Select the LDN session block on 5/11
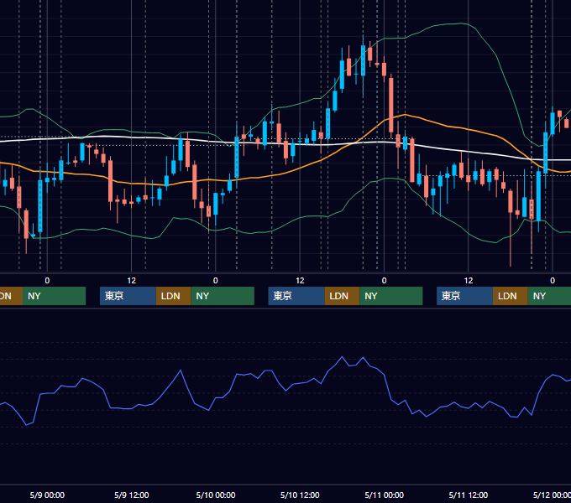 click(x=511, y=296)
